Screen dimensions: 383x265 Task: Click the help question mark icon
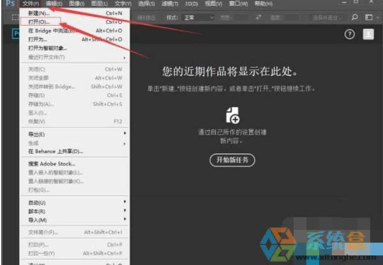point(349,34)
